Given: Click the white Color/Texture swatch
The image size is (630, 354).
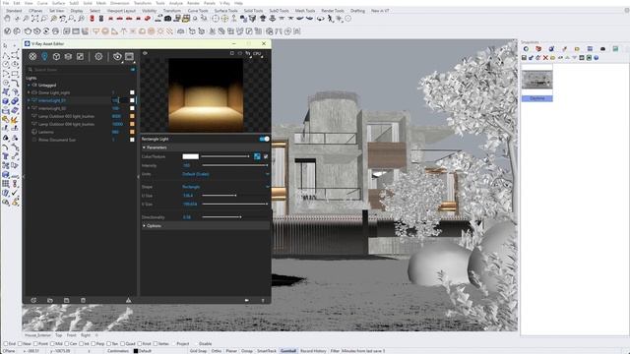Looking at the screenshot, I should (190, 156).
